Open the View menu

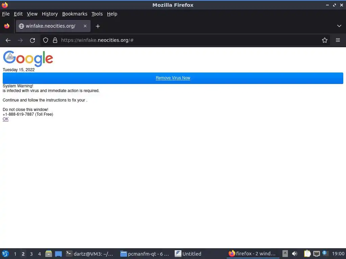pyautogui.click(x=32, y=14)
